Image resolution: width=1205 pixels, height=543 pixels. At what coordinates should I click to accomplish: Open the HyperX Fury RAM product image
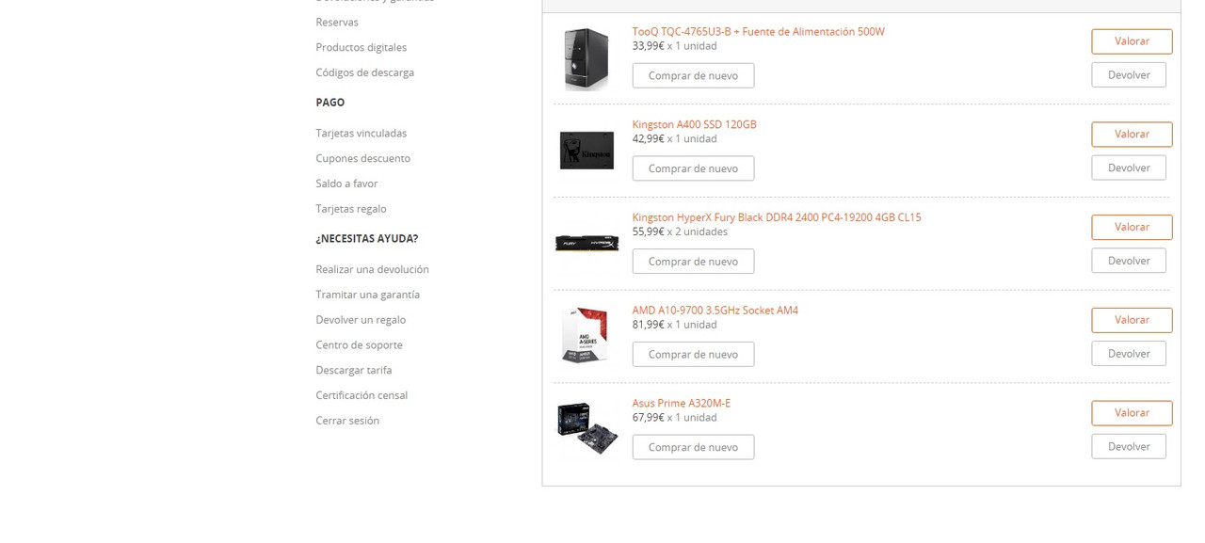586,243
